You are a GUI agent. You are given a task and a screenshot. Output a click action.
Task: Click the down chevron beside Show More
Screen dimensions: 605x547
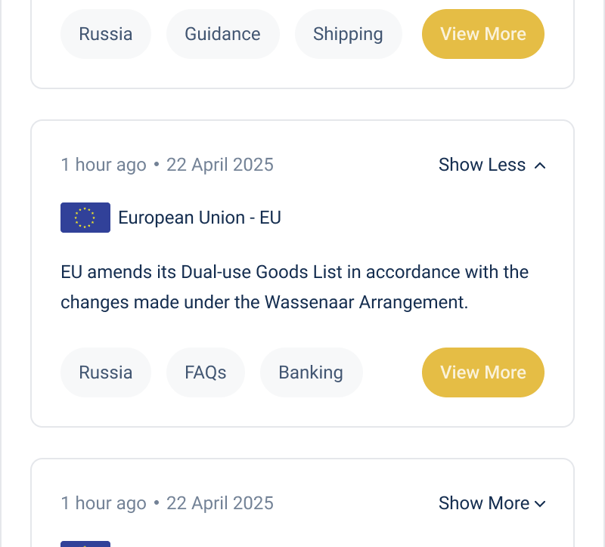[x=540, y=504]
